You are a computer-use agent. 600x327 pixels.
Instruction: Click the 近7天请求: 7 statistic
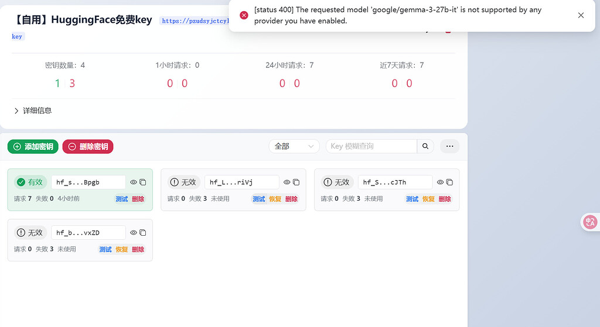point(402,66)
